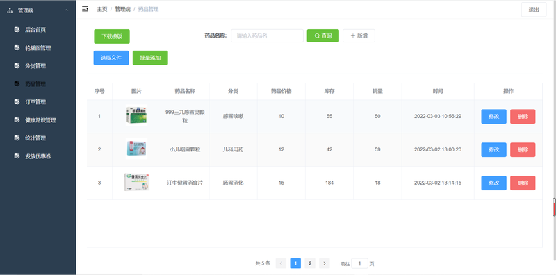Click the 2022-03-03 10:56:29 time cell

coord(438,116)
